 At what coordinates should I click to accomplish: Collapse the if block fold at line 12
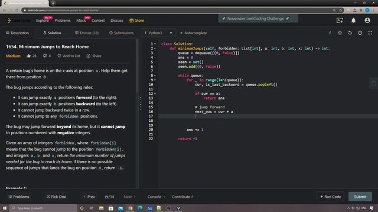(155, 94)
